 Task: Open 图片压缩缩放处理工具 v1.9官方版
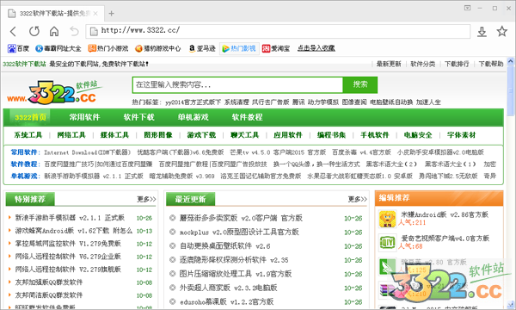[236, 274]
